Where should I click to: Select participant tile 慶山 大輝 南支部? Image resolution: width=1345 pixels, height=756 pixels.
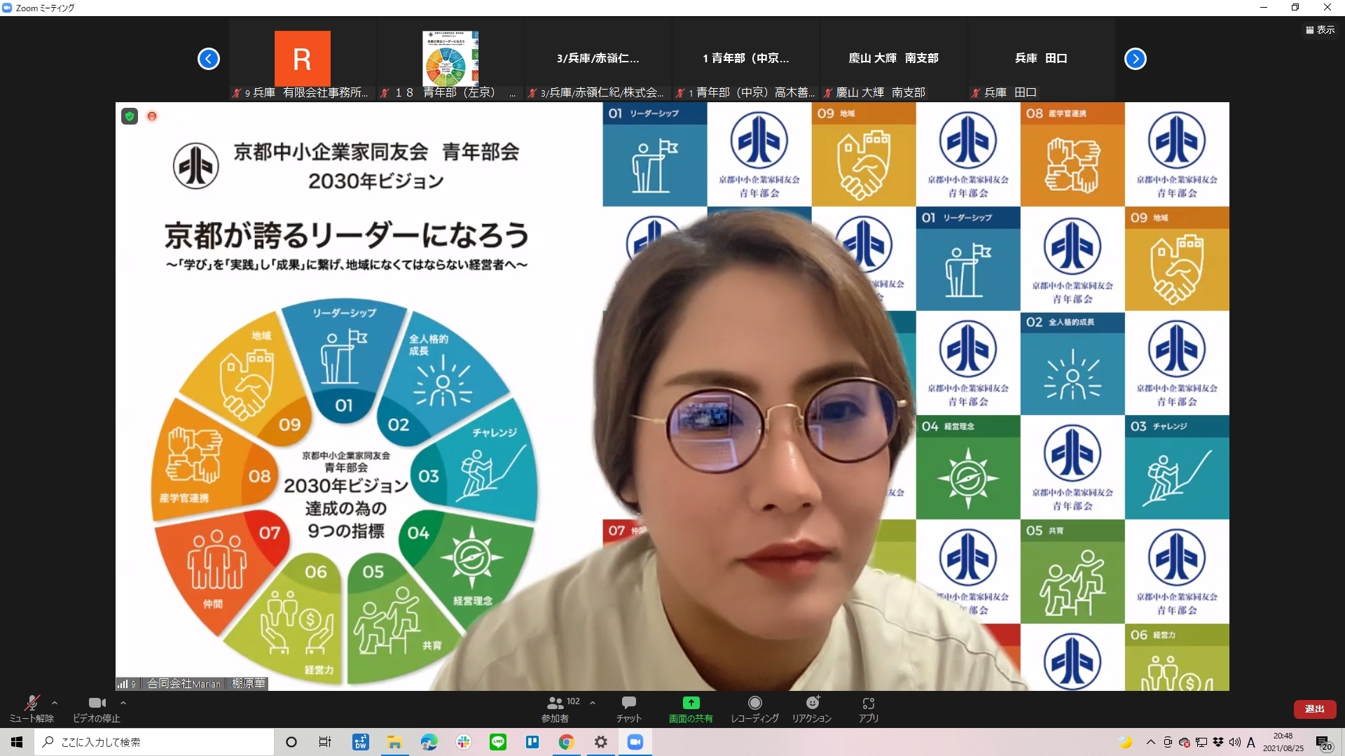tap(894, 59)
